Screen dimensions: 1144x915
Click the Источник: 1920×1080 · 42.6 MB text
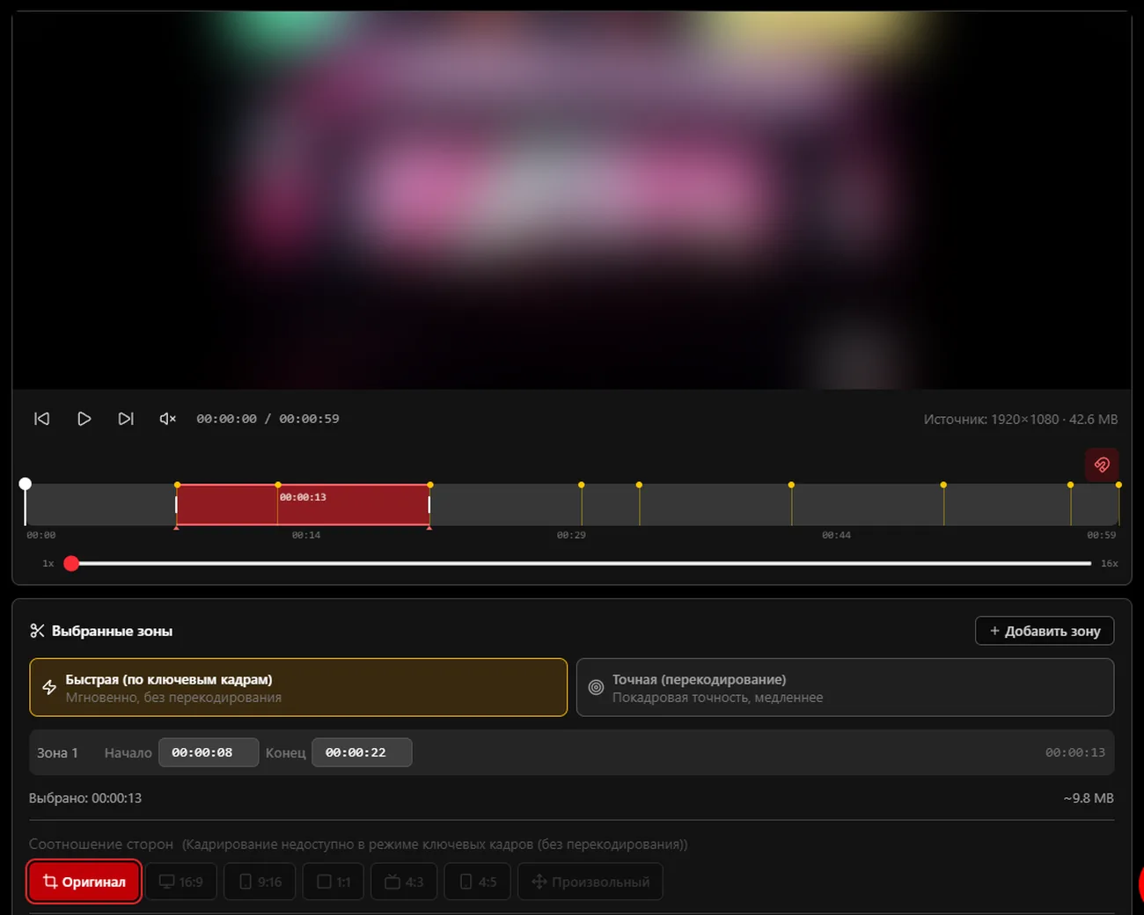click(x=1021, y=420)
